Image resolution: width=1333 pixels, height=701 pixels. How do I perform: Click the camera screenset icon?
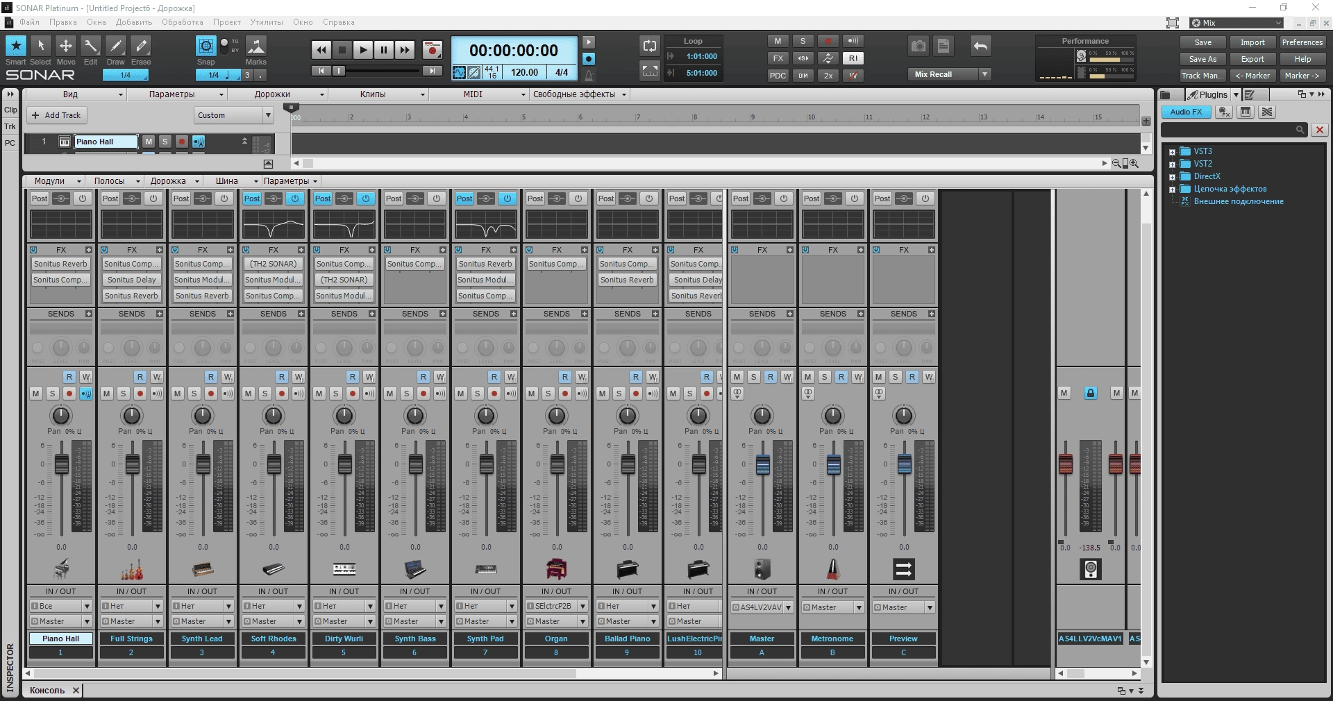pos(919,46)
